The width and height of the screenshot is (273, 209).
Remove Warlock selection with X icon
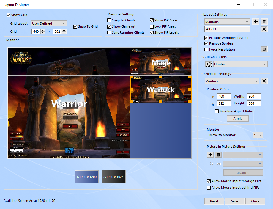coord(264,81)
